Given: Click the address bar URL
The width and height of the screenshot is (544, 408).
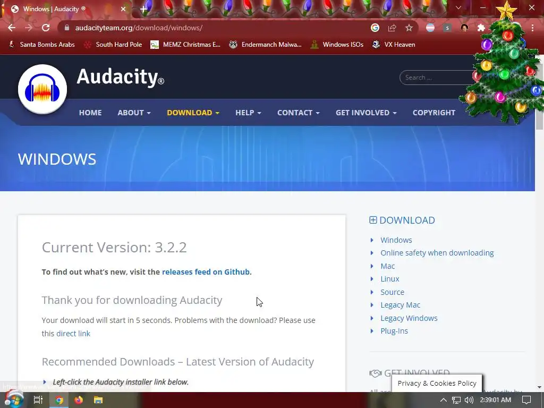Looking at the screenshot, I should [139, 28].
